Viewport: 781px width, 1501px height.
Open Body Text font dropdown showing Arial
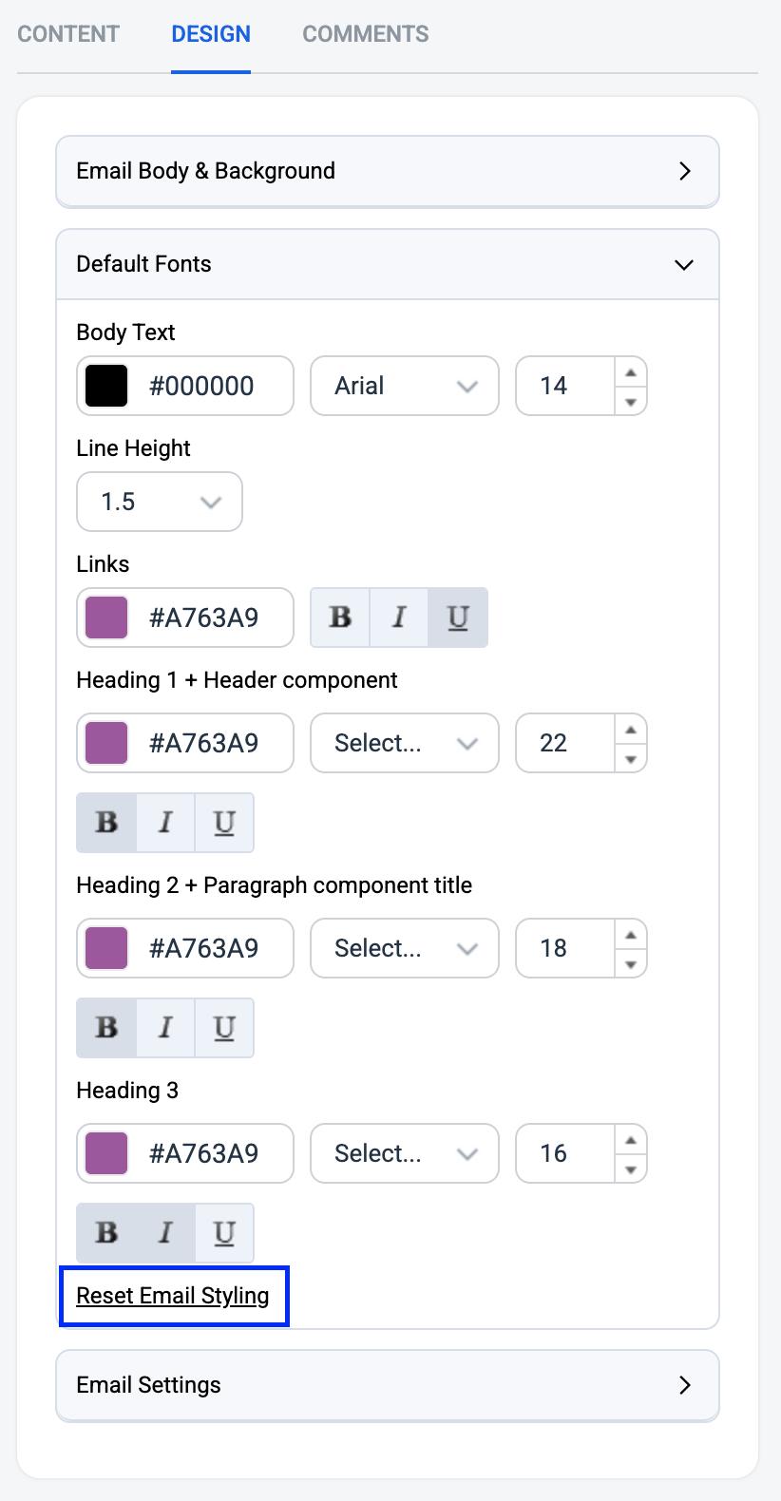[x=405, y=386]
